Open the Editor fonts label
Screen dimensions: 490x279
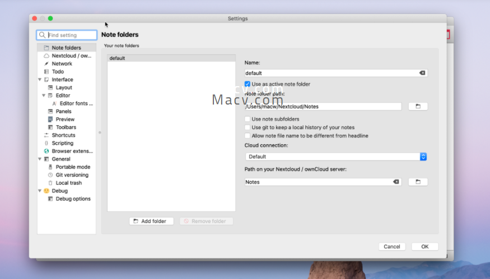click(76, 103)
